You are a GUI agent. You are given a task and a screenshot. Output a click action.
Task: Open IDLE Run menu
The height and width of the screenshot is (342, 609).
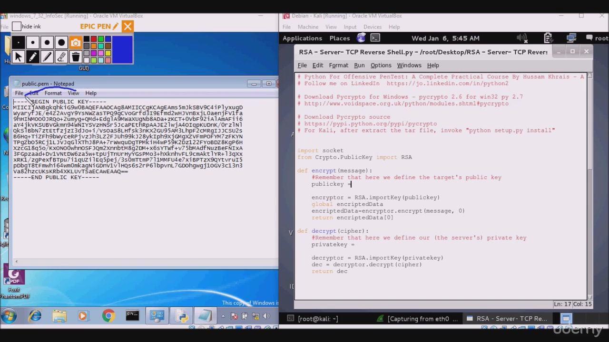[359, 65]
